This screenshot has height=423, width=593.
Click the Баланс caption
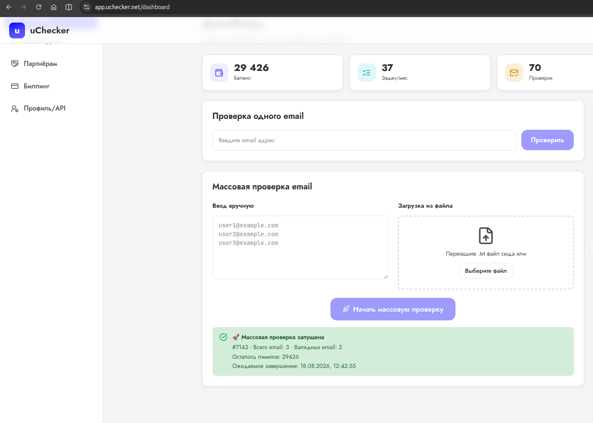[x=243, y=78]
